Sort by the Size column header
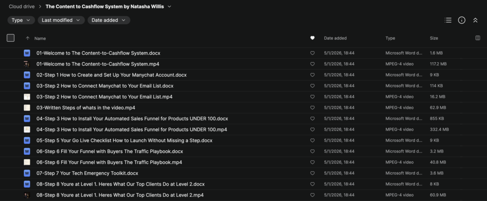 coord(434,38)
